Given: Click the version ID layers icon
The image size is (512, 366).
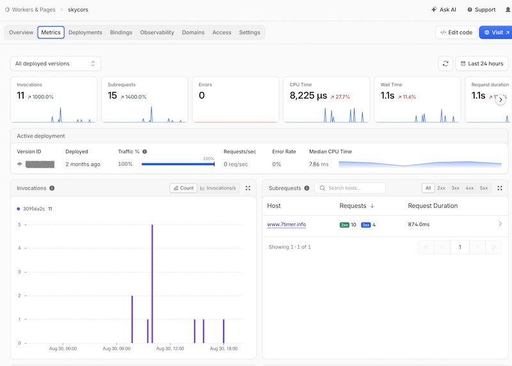Looking at the screenshot, I should [x=20, y=164].
